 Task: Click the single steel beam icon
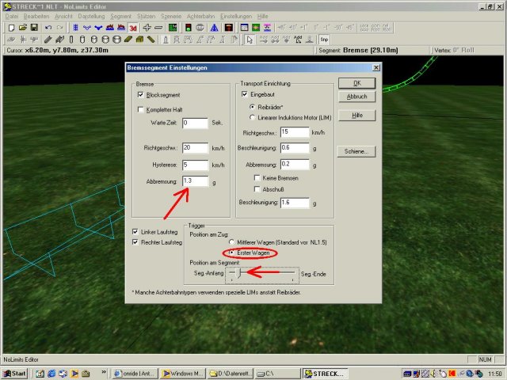(x=48, y=40)
